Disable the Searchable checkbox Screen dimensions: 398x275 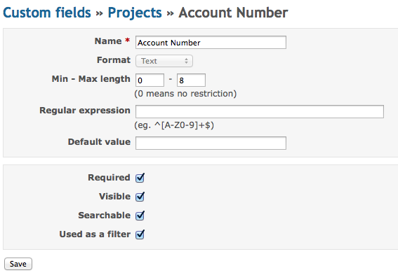tap(140, 216)
